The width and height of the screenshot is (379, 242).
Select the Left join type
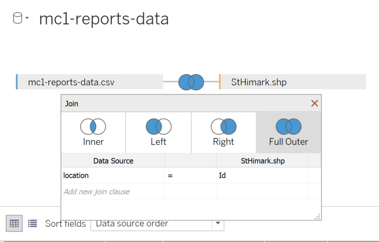159,132
